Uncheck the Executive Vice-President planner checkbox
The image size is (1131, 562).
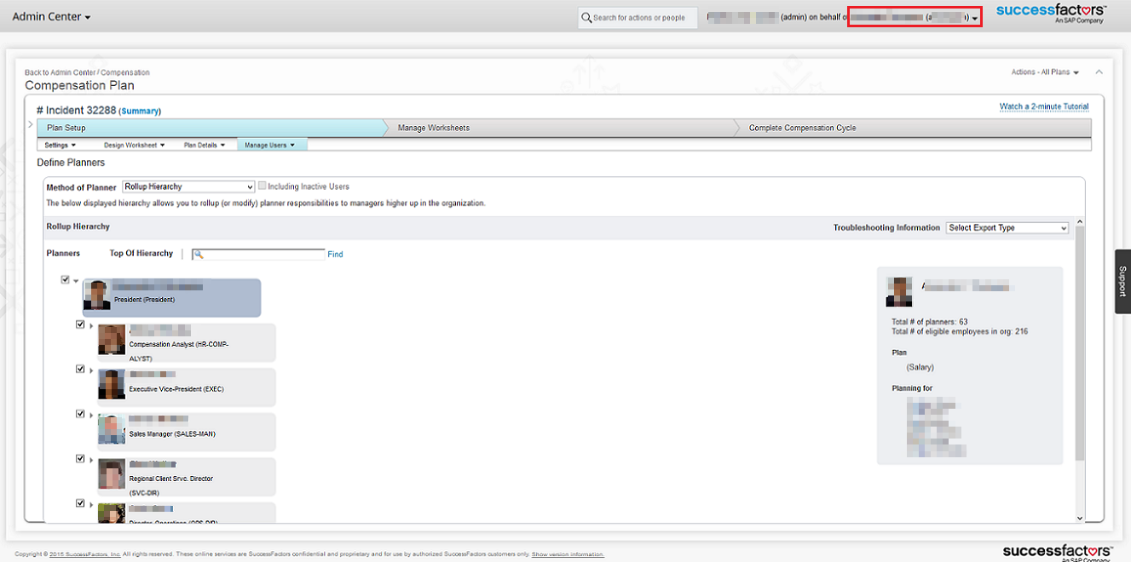point(80,369)
